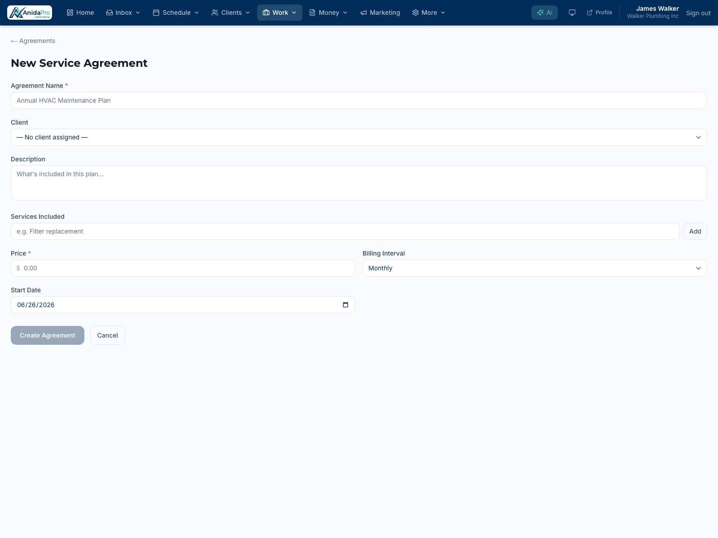Expand the More menu
The image size is (718, 538).
(429, 13)
